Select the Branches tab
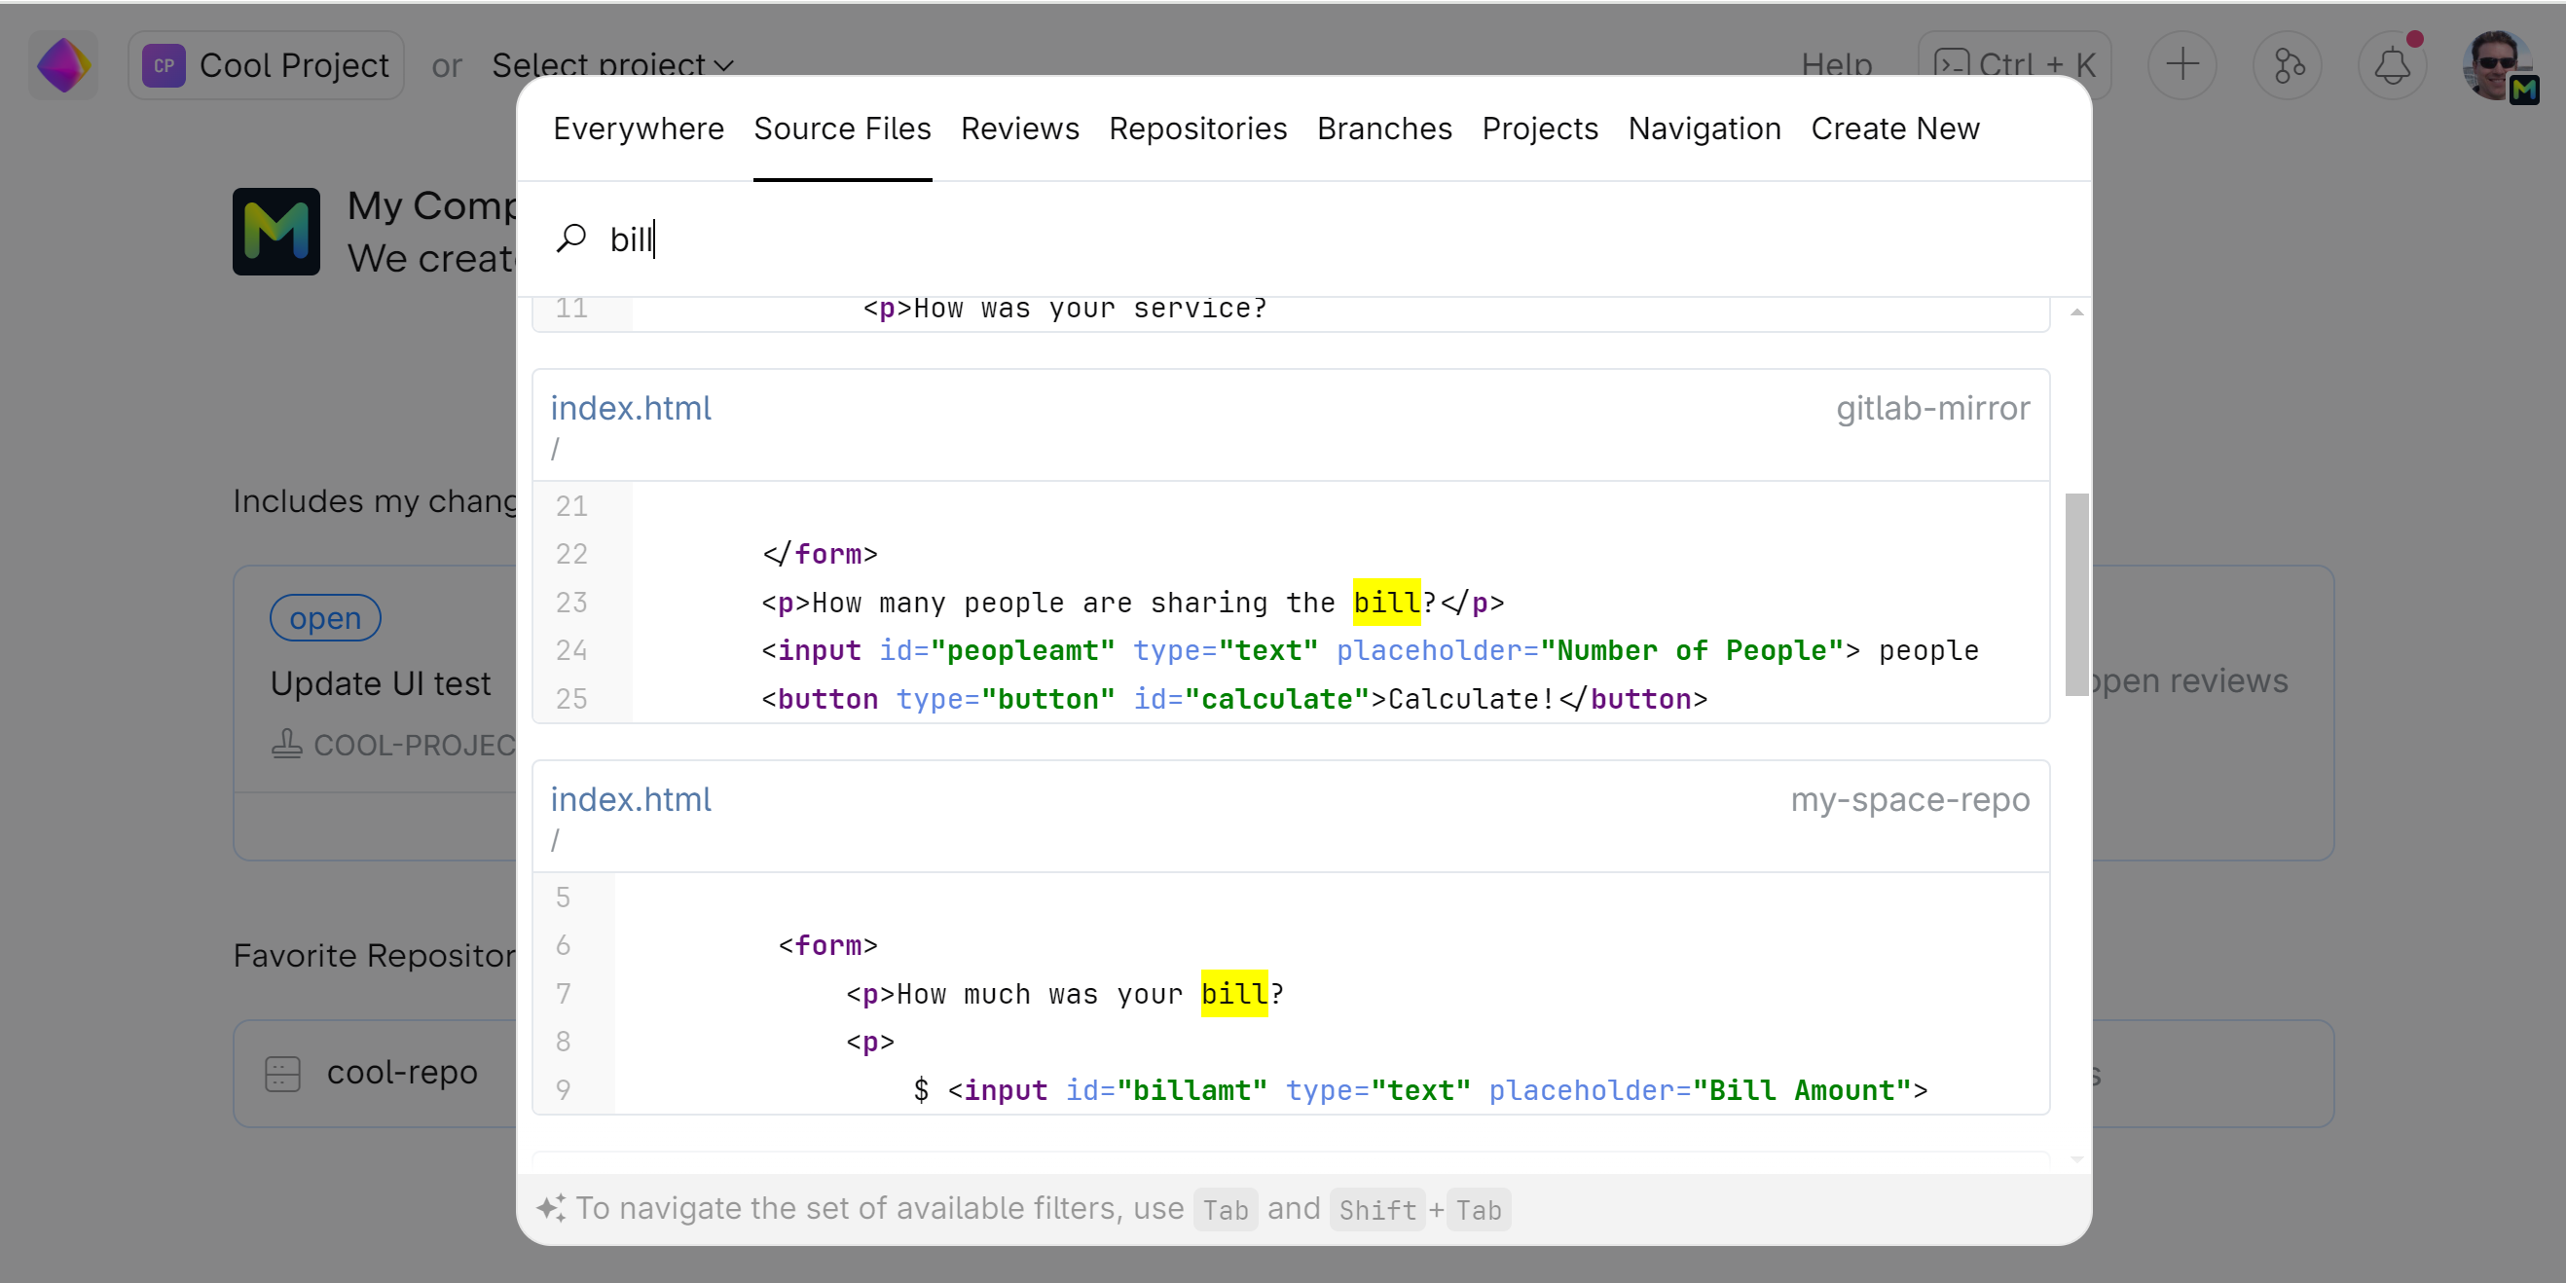Image resolution: width=2566 pixels, height=1283 pixels. click(1383, 128)
